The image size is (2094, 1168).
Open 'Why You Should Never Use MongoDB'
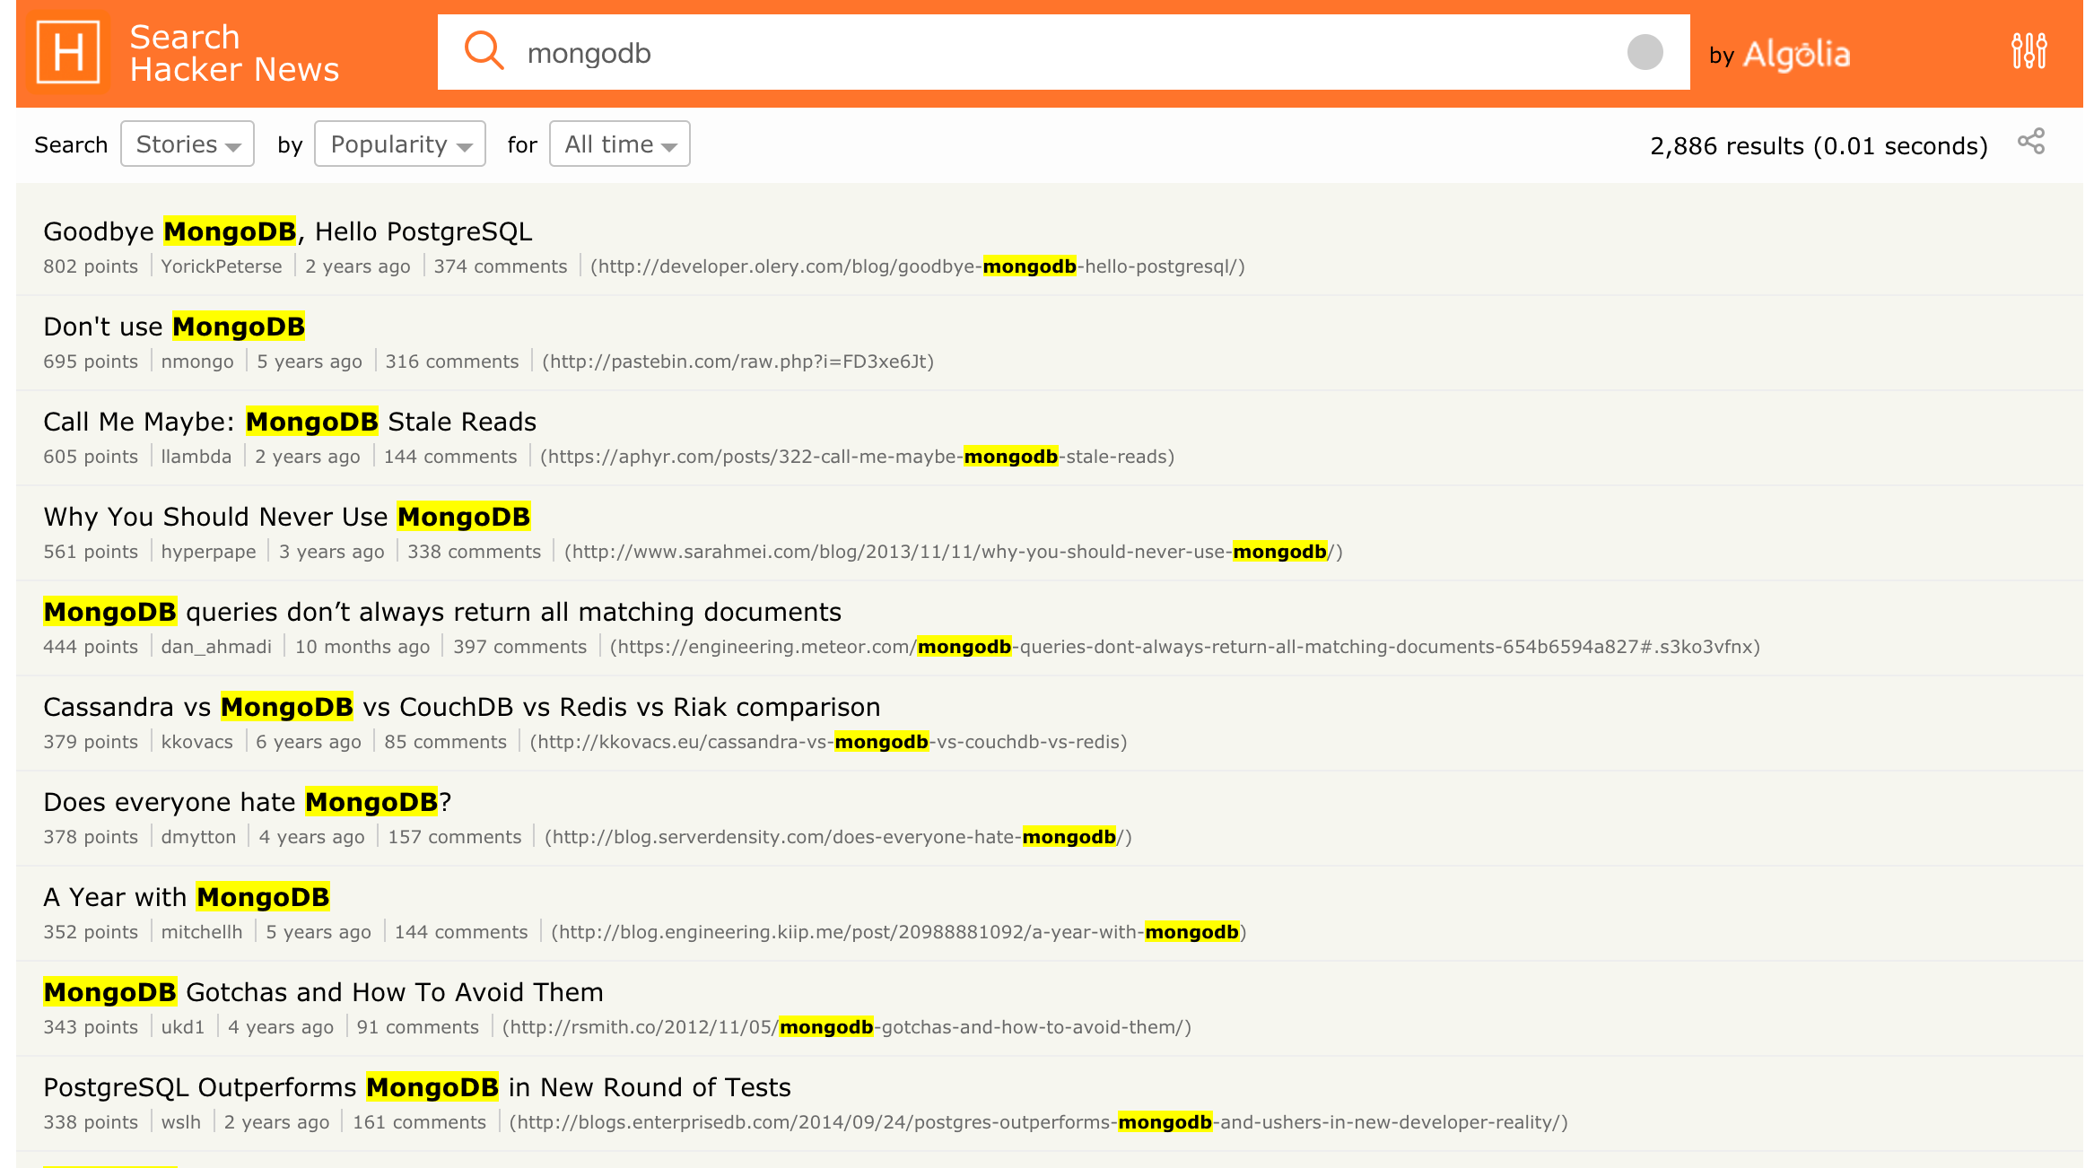click(x=286, y=517)
